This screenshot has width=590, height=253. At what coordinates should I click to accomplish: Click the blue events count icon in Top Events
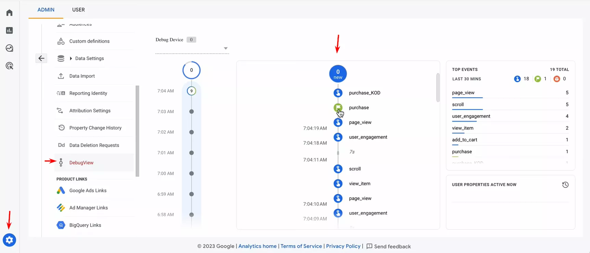click(517, 79)
